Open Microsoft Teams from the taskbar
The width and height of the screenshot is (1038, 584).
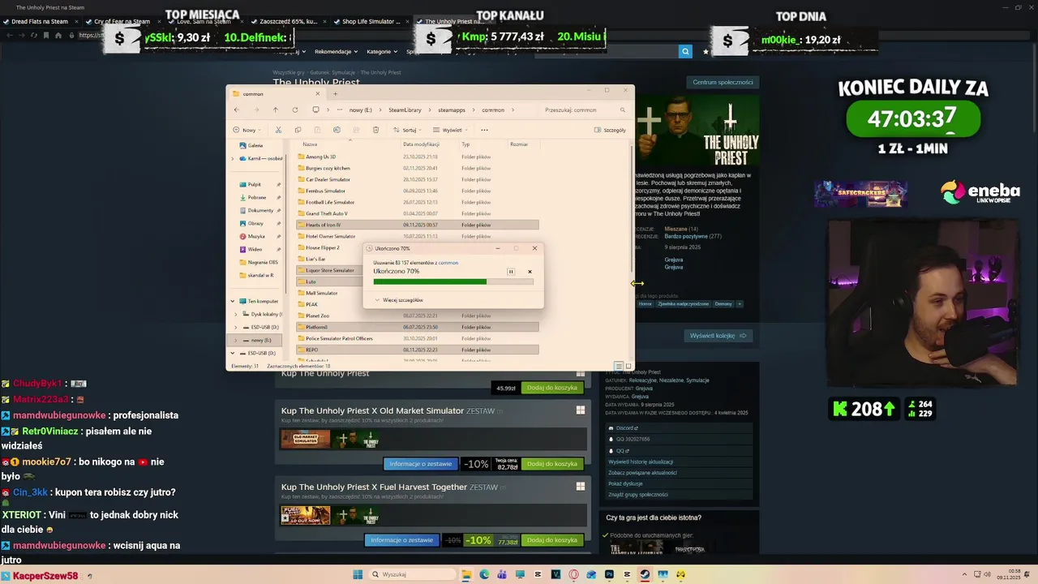click(x=502, y=574)
